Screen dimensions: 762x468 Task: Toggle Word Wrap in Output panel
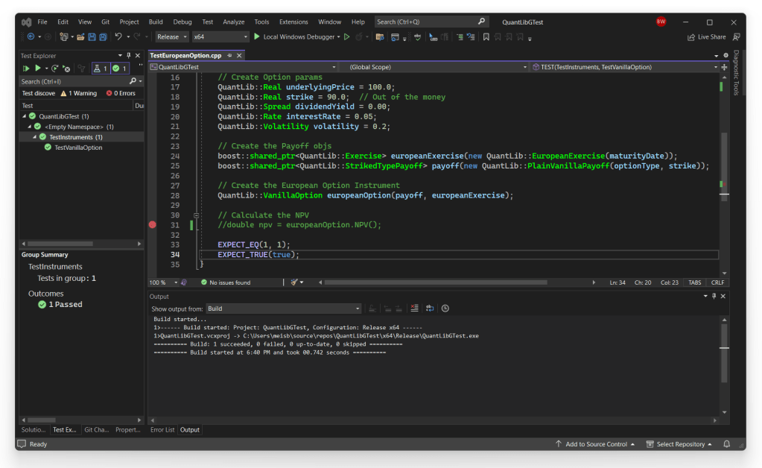pos(430,309)
